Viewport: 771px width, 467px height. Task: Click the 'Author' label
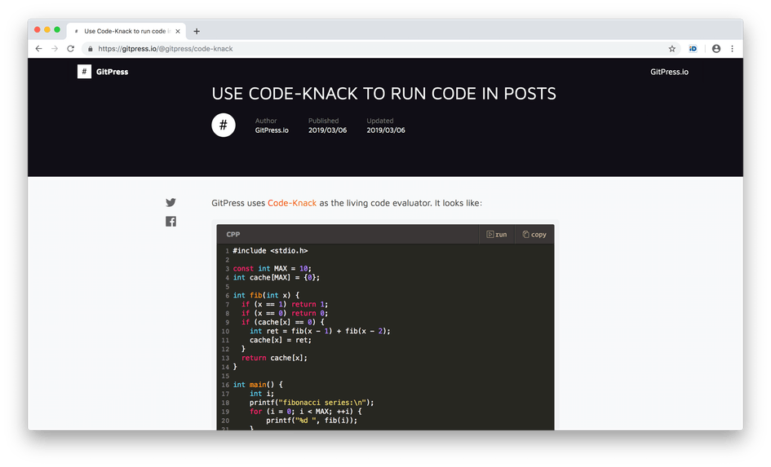[265, 121]
